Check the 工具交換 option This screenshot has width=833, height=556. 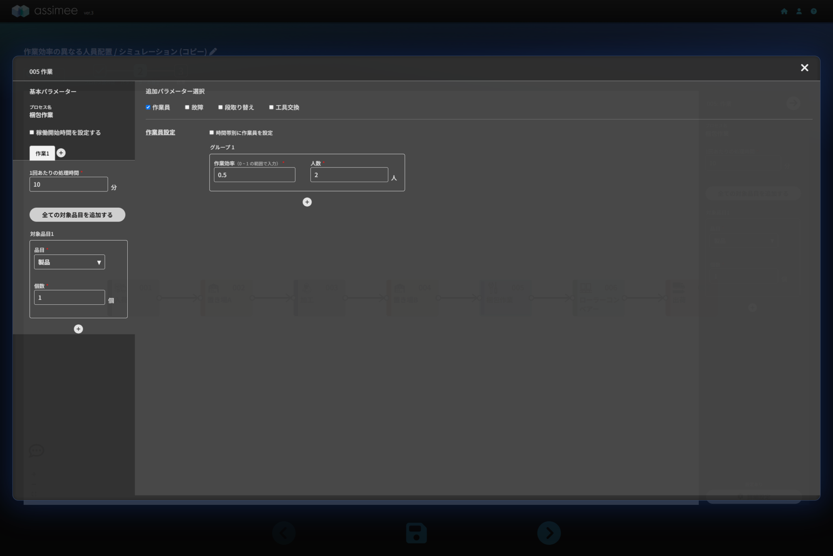click(x=271, y=107)
